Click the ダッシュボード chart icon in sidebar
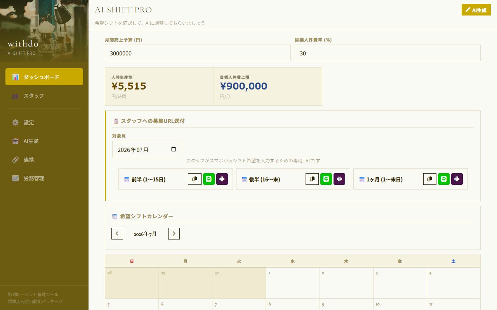This screenshot has height=310, width=497. click(15, 77)
